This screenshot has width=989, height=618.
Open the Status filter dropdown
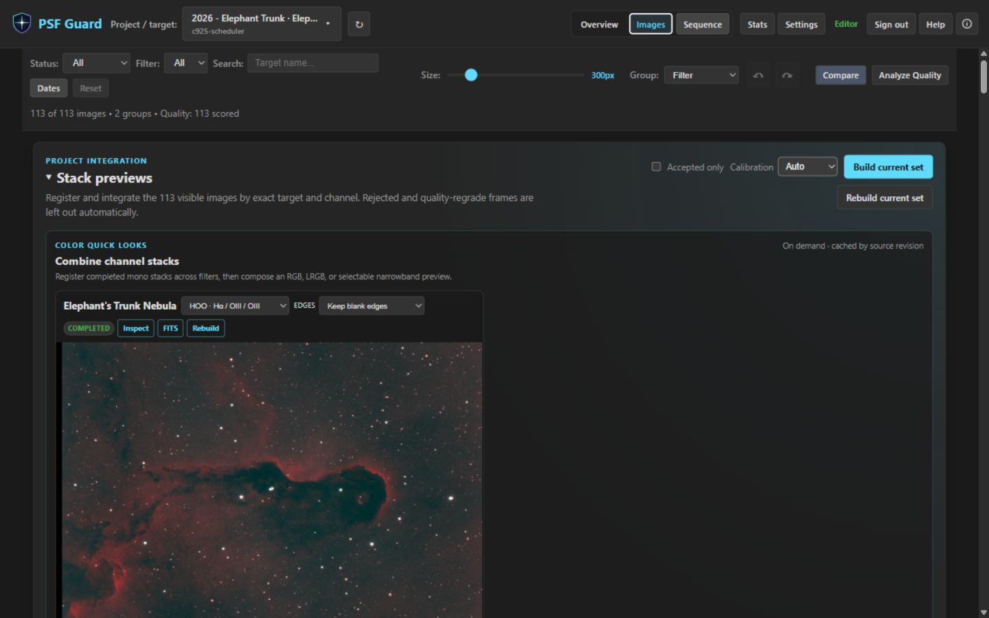tap(96, 63)
